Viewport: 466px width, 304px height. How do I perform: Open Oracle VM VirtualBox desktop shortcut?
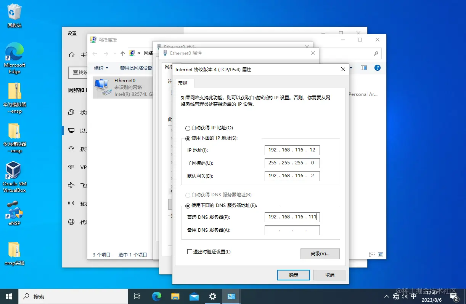(x=14, y=177)
